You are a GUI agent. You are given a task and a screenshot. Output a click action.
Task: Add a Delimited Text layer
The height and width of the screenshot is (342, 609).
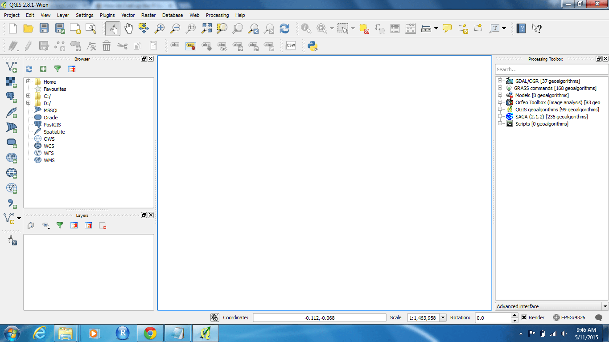tap(11, 203)
